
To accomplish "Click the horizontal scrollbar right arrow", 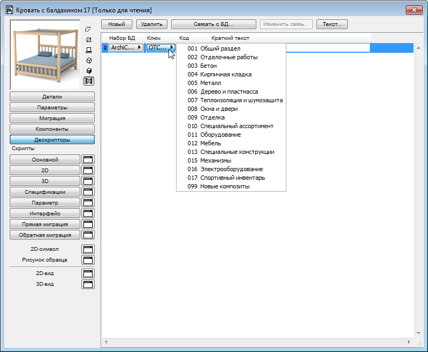I will tap(409, 342).
